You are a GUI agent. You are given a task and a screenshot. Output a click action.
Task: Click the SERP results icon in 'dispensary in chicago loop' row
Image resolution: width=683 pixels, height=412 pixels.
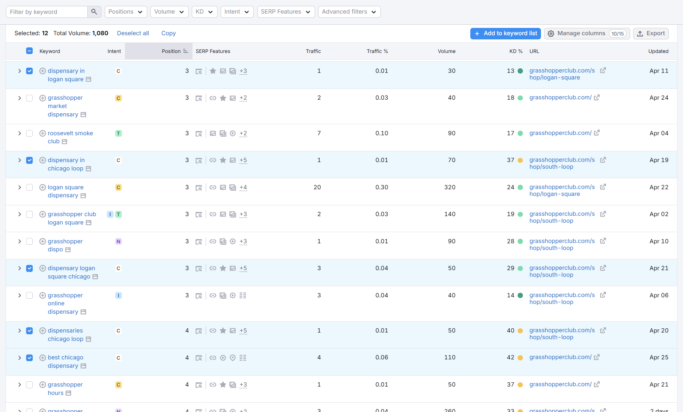198,160
